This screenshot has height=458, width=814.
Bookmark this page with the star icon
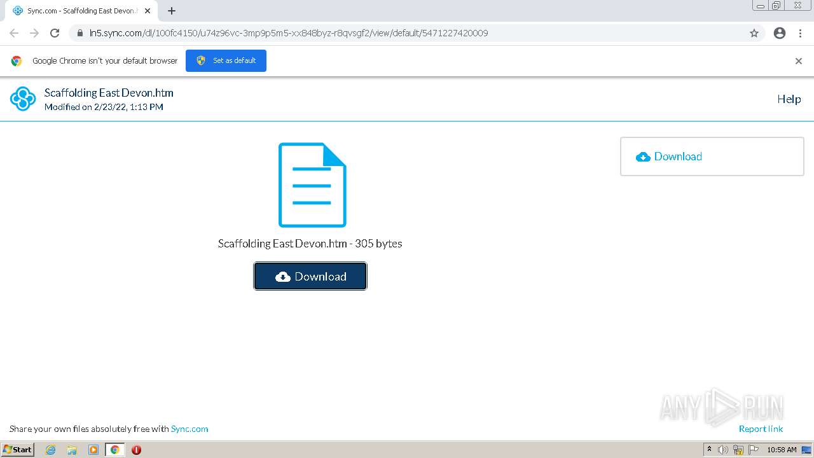point(754,33)
